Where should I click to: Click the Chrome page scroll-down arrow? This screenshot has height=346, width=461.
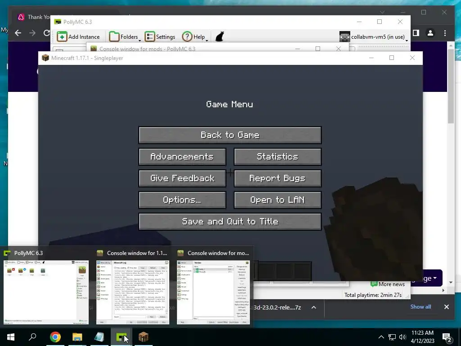tap(451, 282)
